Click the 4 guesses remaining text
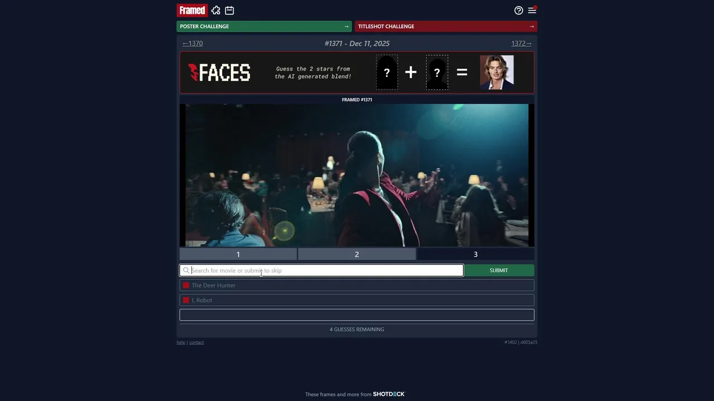The image size is (714, 401). [x=357, y=329]
